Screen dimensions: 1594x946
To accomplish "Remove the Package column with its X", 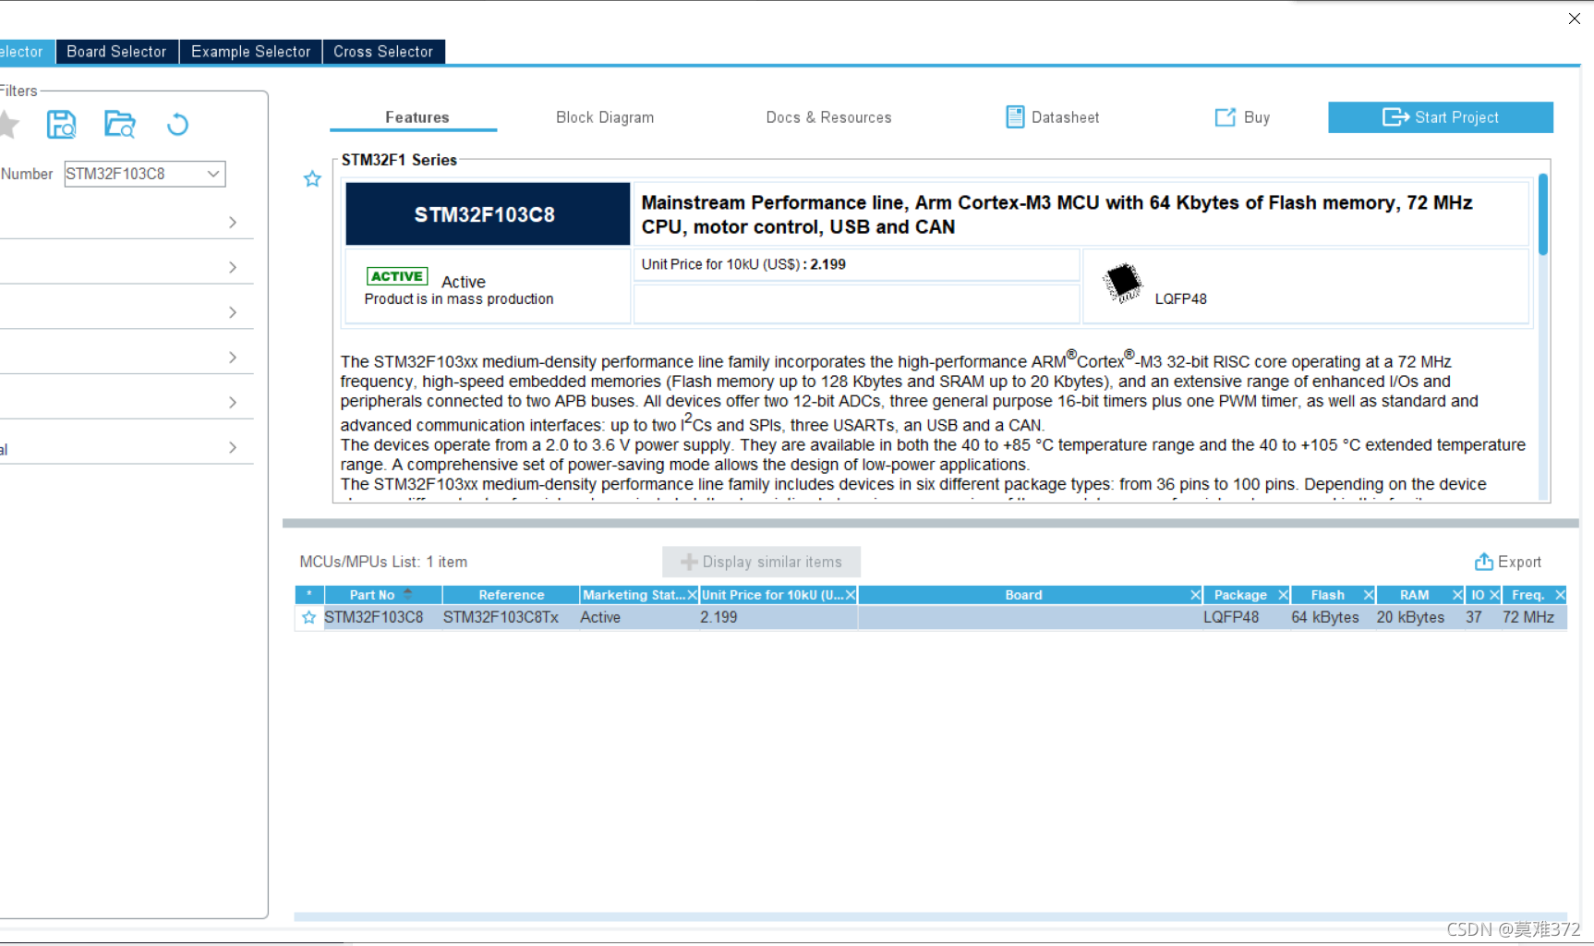I will [x=1283, y=595].
